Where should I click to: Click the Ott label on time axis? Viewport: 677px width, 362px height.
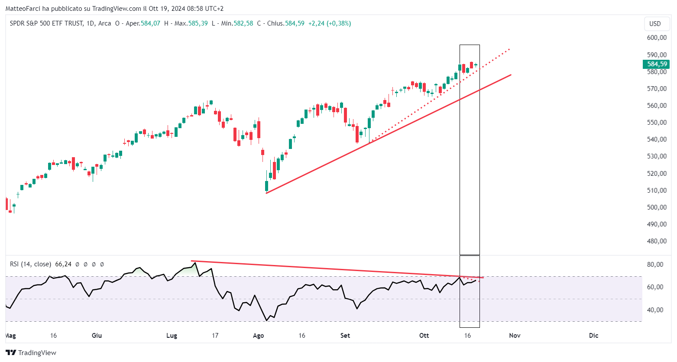tap(424, 336)
